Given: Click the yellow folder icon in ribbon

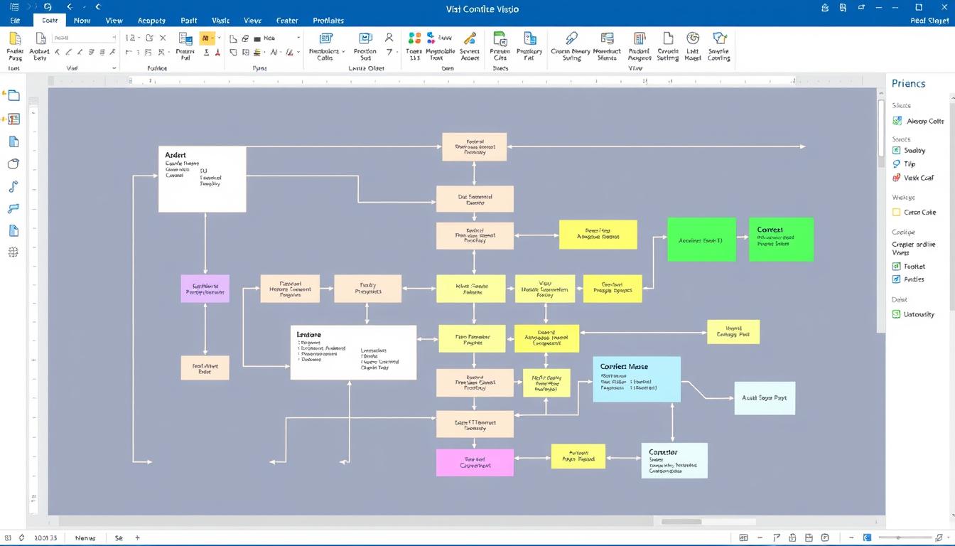Looking at the screenshot, I should click(15, 39).
